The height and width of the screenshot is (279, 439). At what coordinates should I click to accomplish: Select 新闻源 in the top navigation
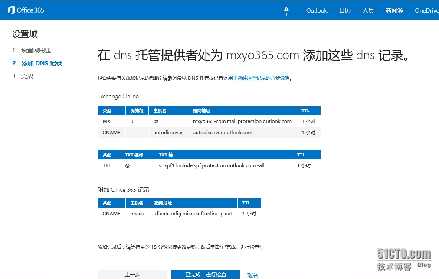394,10
